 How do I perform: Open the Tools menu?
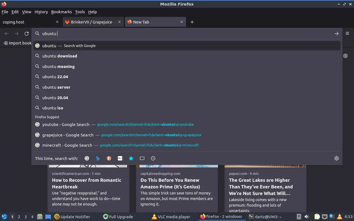80,12
